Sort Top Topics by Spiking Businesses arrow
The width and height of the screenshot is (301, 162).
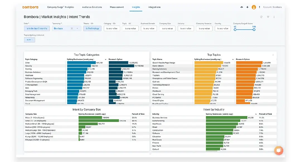coord(233,60)
